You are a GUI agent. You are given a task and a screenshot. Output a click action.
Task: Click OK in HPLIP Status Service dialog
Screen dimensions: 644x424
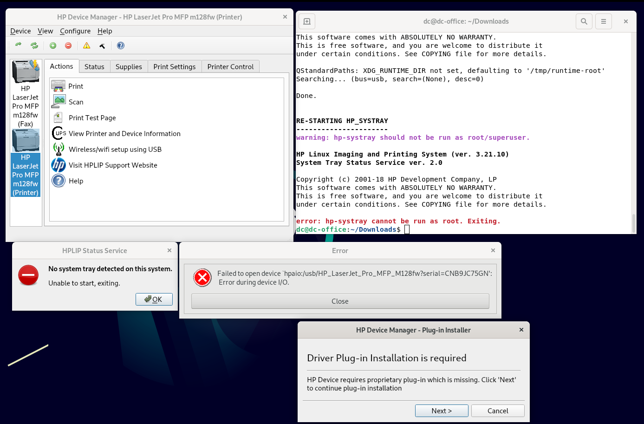pos(154,299)
